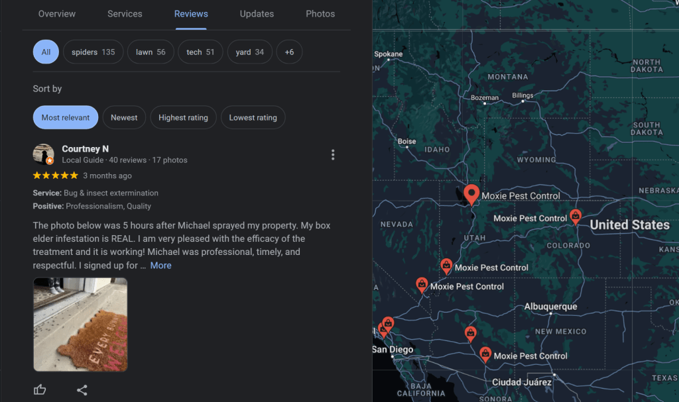
Task: Like the review with thumbs-up icon
Action: [x=40, y=390]
